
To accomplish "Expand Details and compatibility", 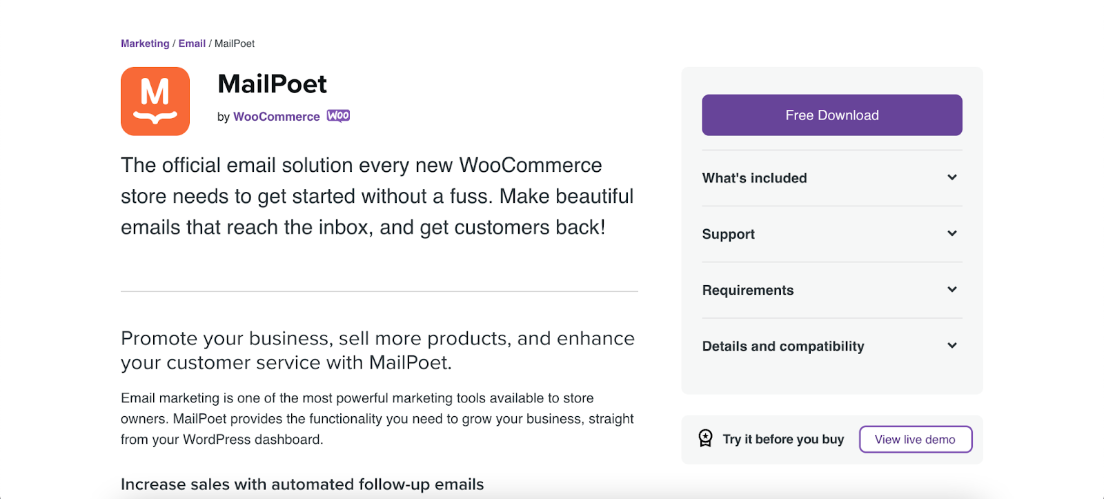I will (x=831, y=346).
